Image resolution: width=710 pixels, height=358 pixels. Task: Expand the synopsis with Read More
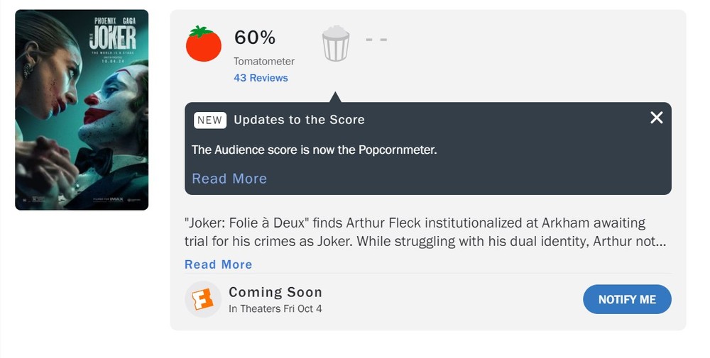(x=218, y=264)
